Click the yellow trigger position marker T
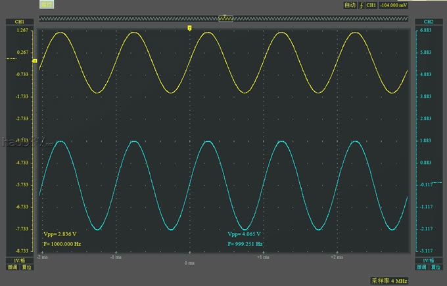The width and height of the screenshot is (447, 286). 189,28
